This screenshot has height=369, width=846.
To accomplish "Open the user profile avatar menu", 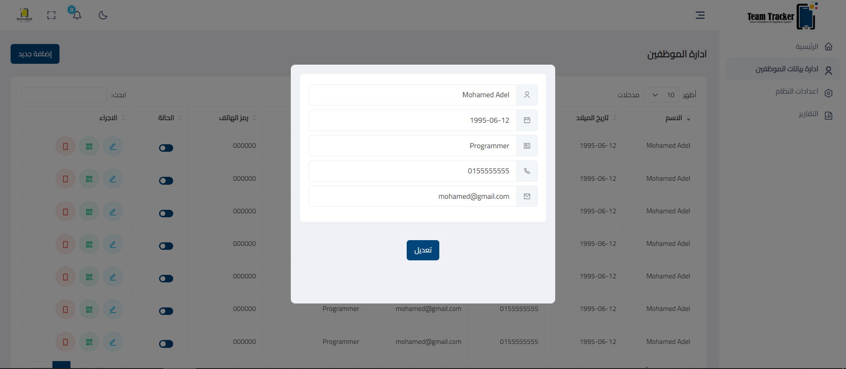I will point(24,15).
